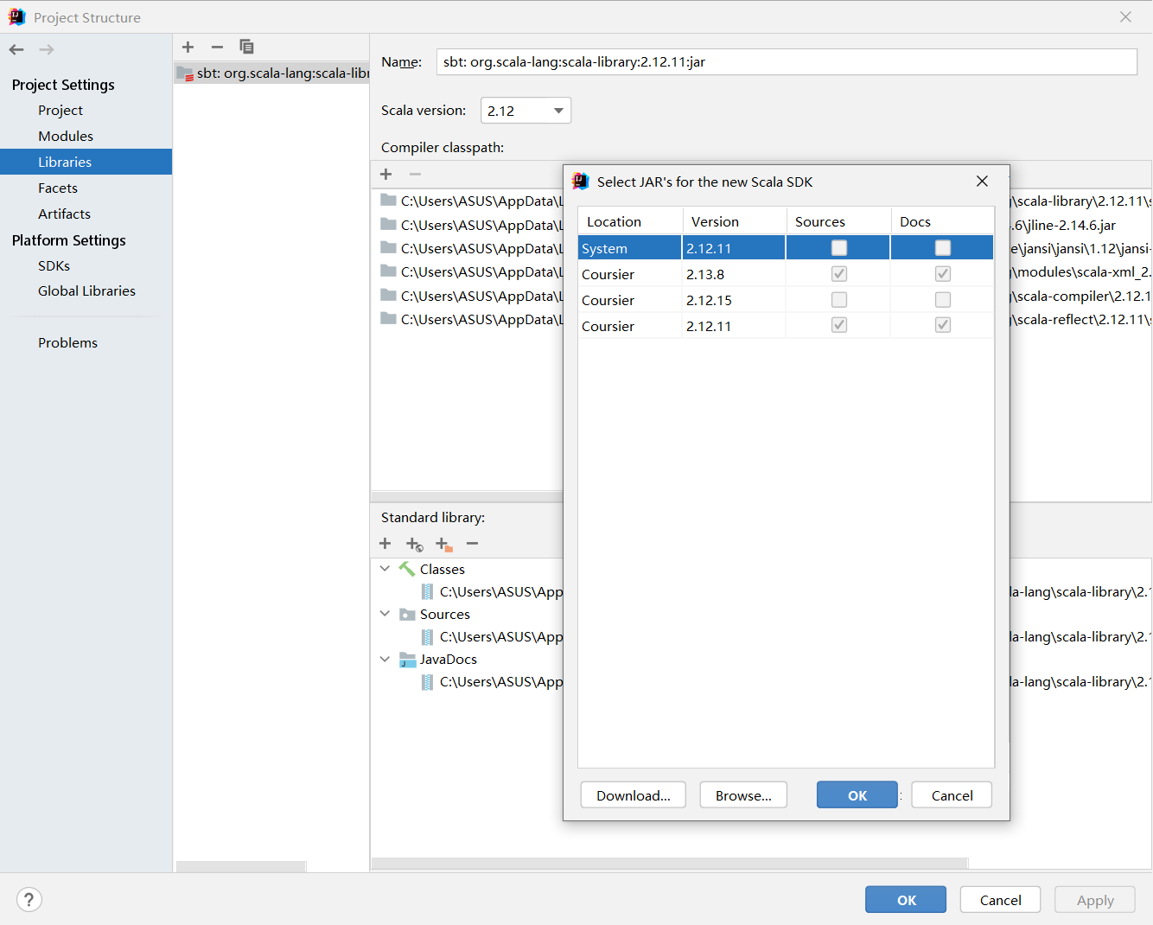Click scala-library folder icon in classpath
Viewport: 1153px width, 925px height.
tap(388, 201)
